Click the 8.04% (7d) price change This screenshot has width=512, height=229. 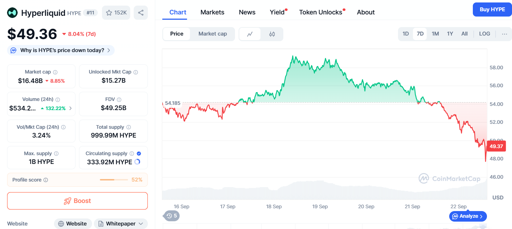point(79,34)
